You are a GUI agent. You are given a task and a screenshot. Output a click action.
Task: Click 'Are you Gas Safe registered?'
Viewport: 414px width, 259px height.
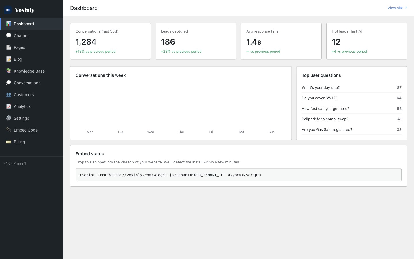[327, 130]
